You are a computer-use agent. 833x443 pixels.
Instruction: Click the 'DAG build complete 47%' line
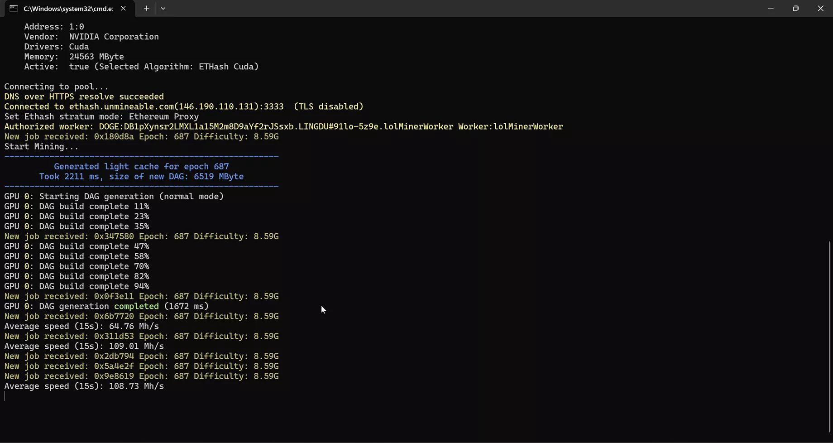point(77,246)
